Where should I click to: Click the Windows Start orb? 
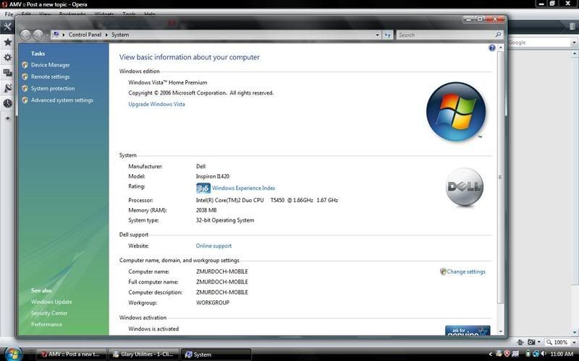click(14, 354)
